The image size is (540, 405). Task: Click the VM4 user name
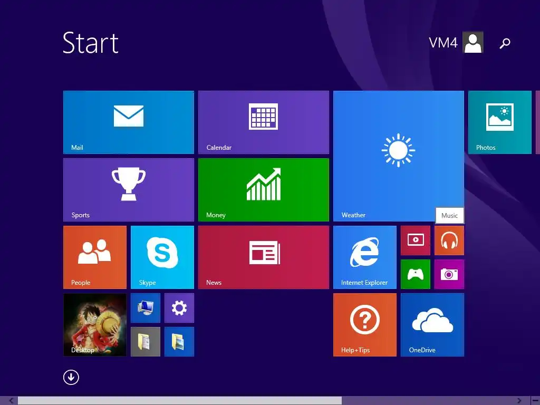(443, 43)
